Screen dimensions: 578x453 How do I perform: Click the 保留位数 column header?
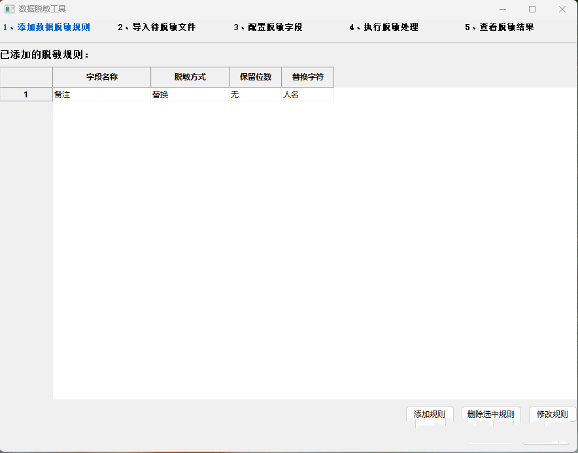pos(254,76)
